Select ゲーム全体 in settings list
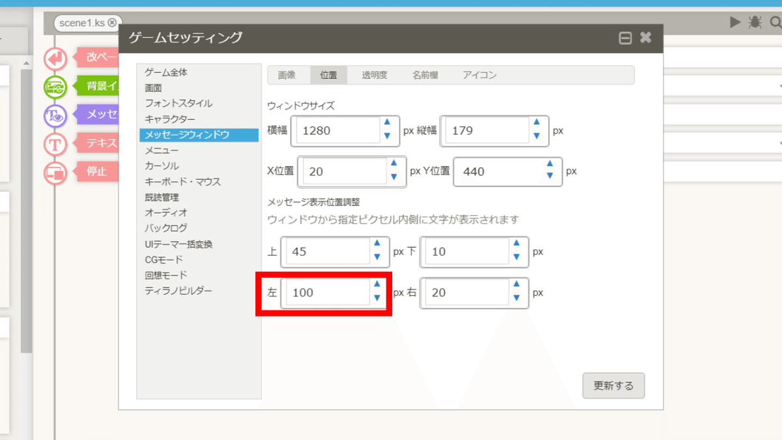 pyautogui.click(x=166, y=72)
